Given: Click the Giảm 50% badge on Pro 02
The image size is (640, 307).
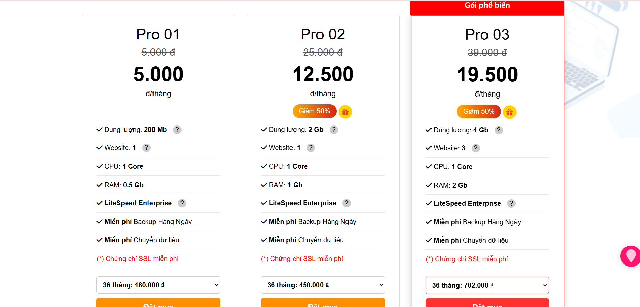Looking at the screenshot, I should tap(314, 111).
